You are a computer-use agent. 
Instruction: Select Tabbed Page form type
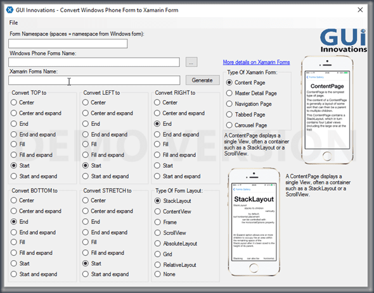coord(246,115)
